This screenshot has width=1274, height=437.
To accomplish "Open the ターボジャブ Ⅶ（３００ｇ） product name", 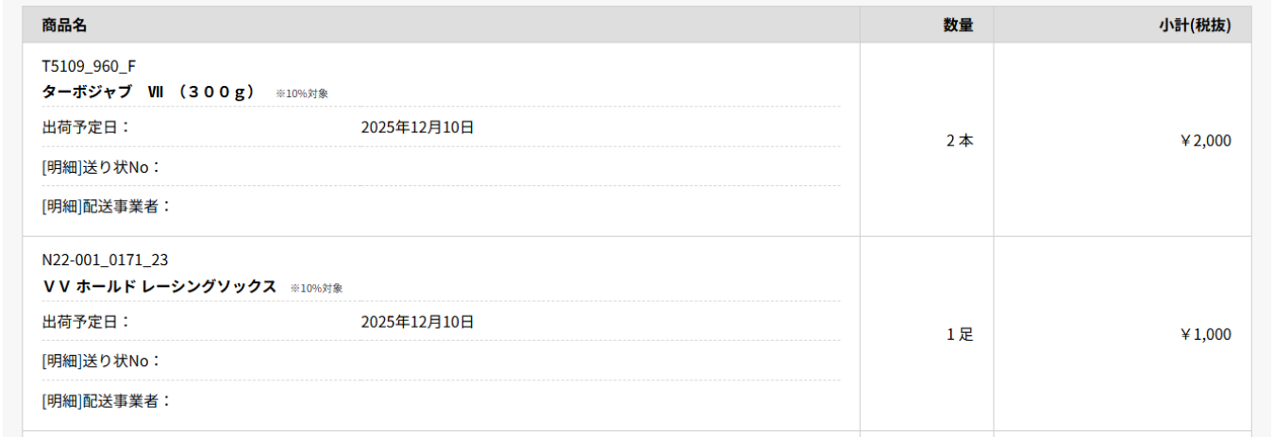I will [x=149, y=92].
